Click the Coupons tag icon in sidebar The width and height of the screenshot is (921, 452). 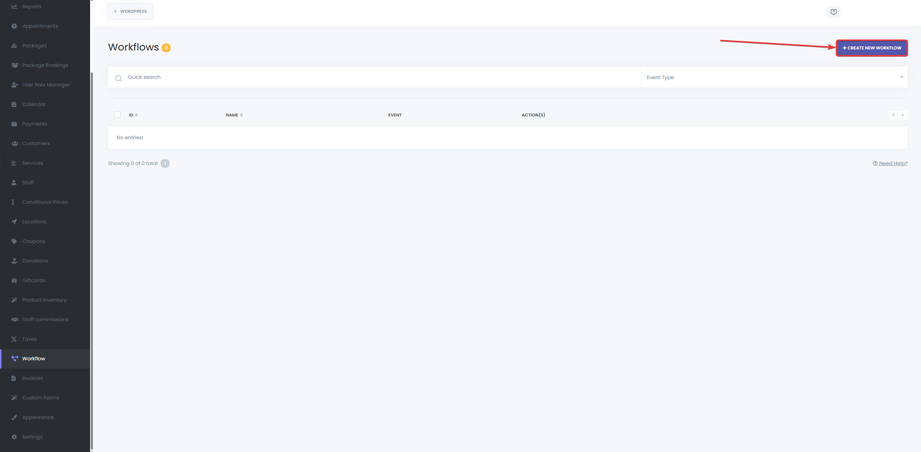point(14,241)
